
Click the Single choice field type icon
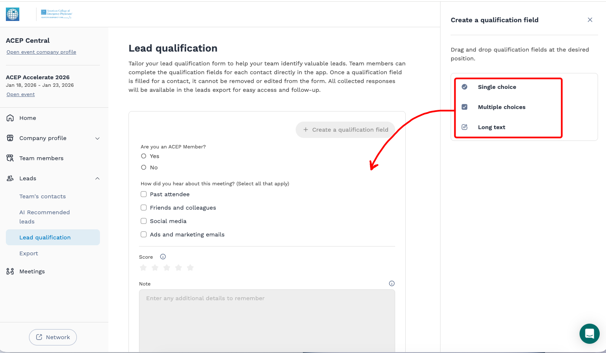coord(464,87)
